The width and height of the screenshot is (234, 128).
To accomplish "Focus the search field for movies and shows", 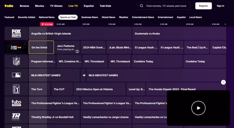I will coord(164,6).
